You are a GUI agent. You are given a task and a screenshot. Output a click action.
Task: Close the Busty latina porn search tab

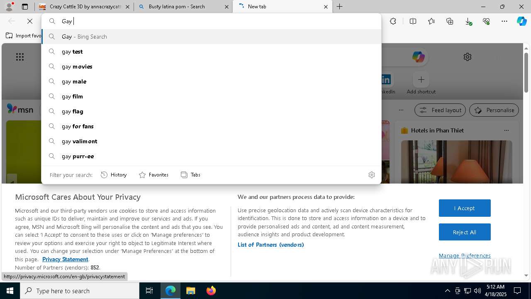[x=227, y=7]
